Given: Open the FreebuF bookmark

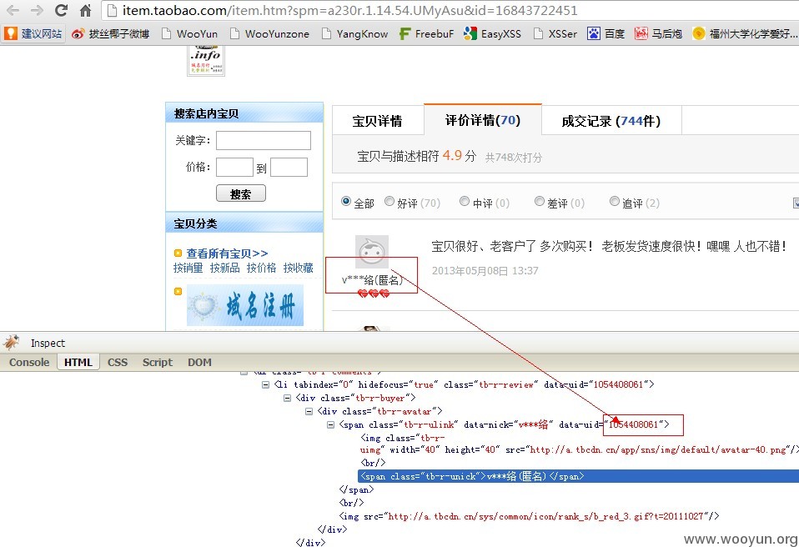Looking at the screenshot, I should (x=426, y=33).
